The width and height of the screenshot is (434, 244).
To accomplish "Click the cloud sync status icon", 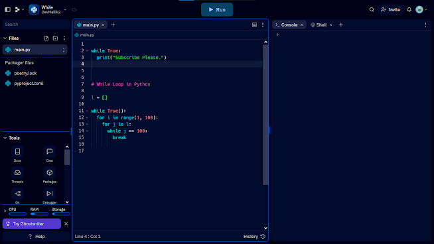I will click(74, 10).
